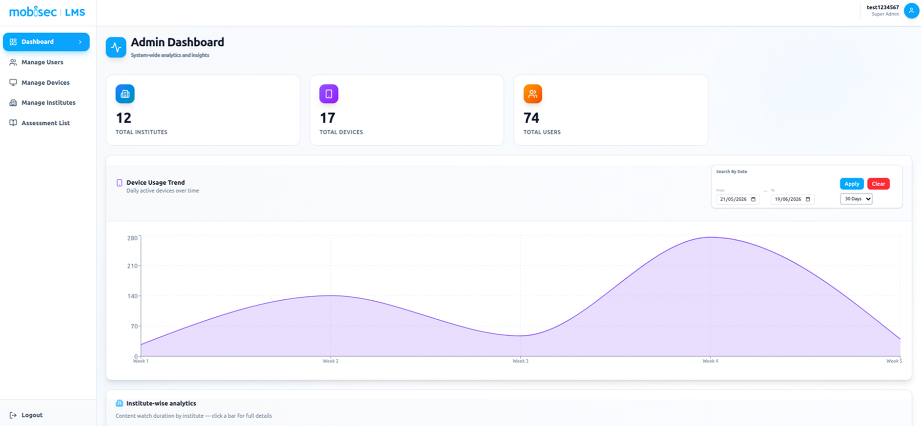Open the Manage Devices section
The image size is (921, 426).
point(45,83)
